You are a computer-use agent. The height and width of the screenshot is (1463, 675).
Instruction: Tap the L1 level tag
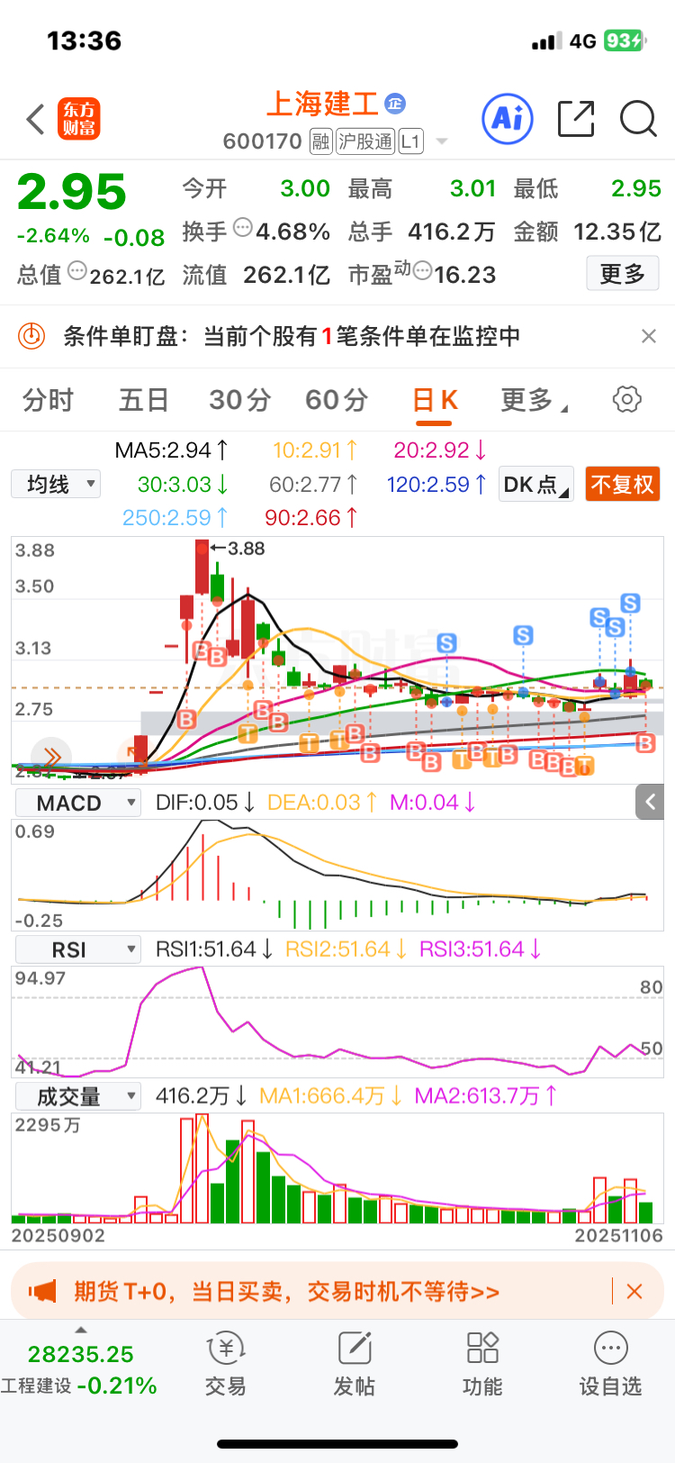[x=410, y=141]
